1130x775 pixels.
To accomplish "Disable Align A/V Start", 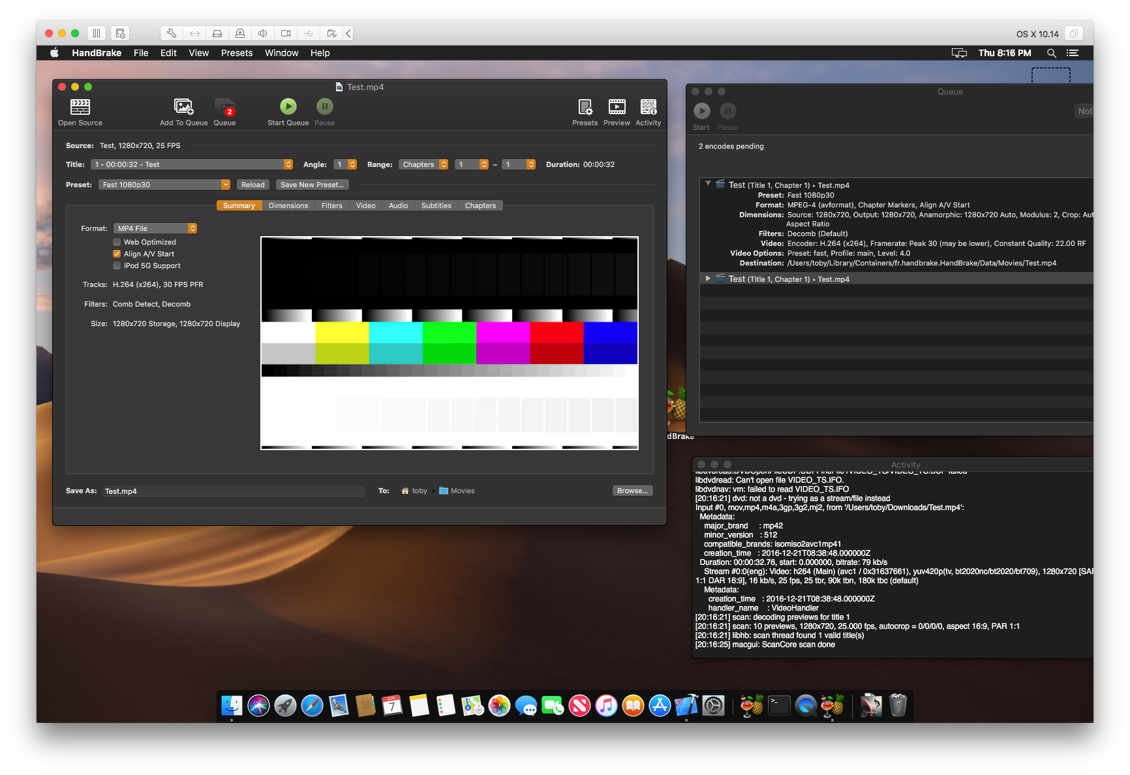I will (x=116, y=254).
